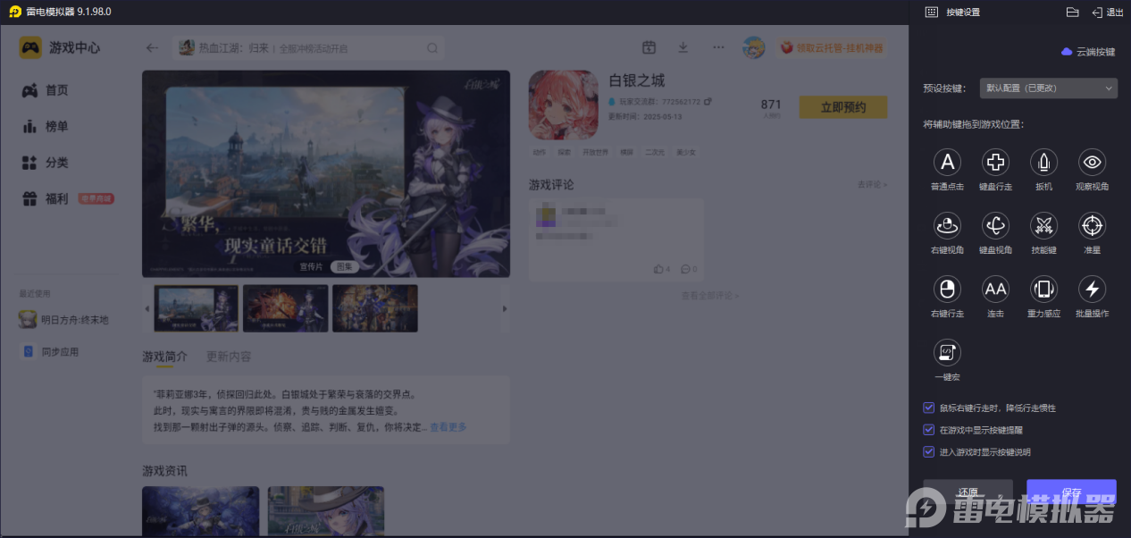This screenshot has height=538, width=1131.
Task: Click the thumbnail strip left arrow
Action: [147, 309]
